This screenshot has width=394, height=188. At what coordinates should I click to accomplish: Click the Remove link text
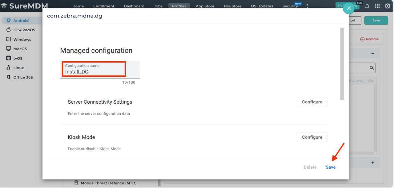372,39
